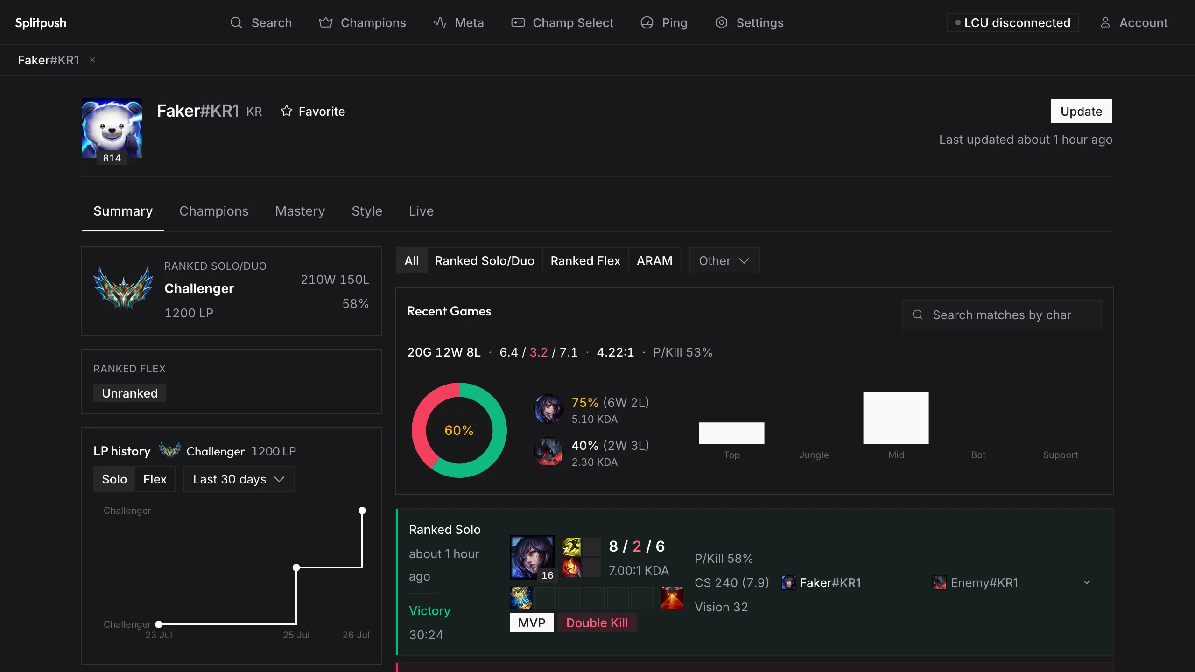
Task: Click the Challenger rank emblem
Action: click(x=123, y=288)
